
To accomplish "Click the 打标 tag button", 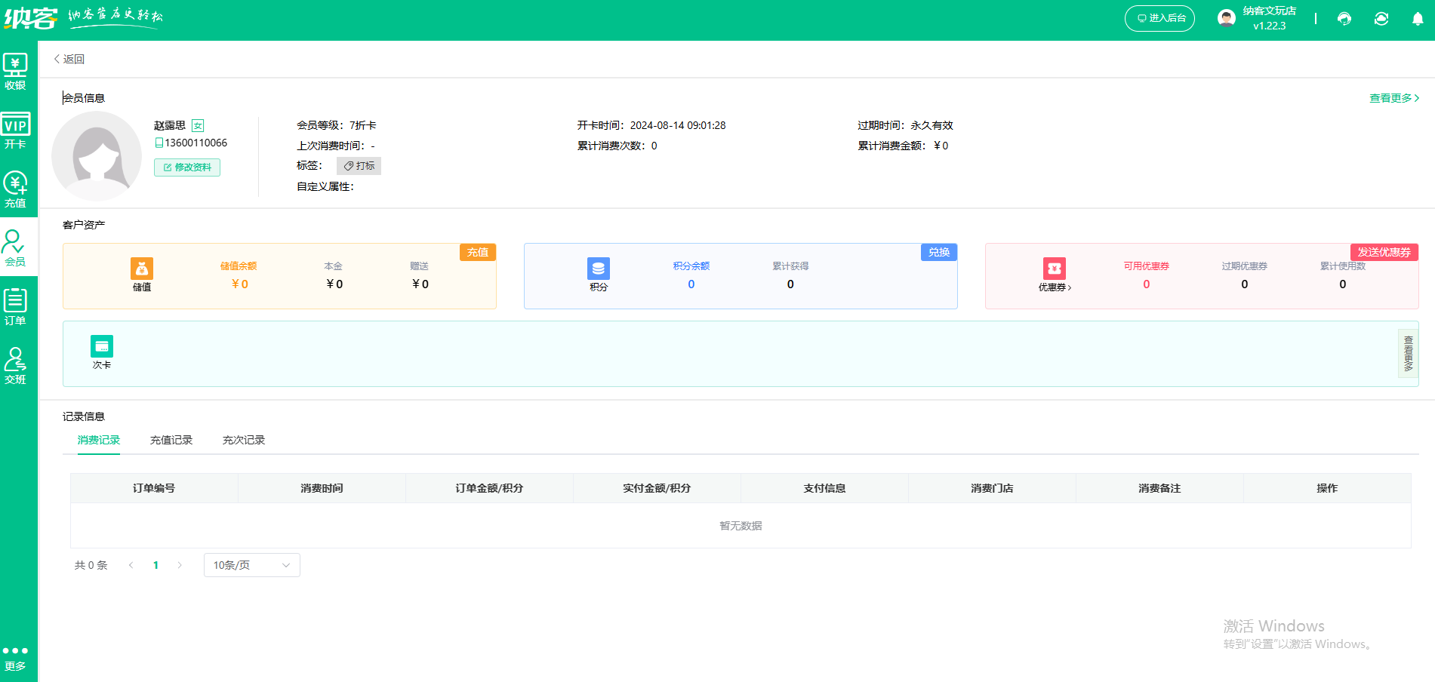I will coord(359,166).
